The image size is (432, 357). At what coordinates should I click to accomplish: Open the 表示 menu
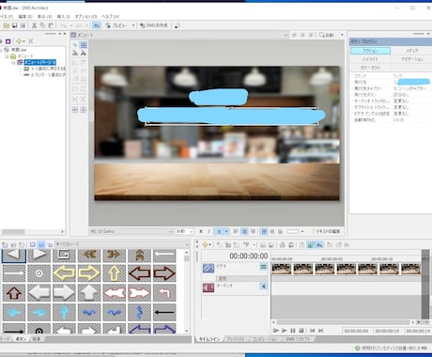pos(44,16)
